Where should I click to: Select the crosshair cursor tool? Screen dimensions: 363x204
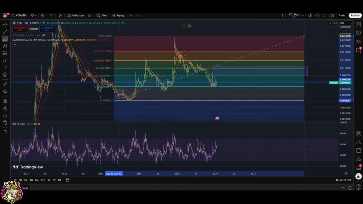pos(5,25)
